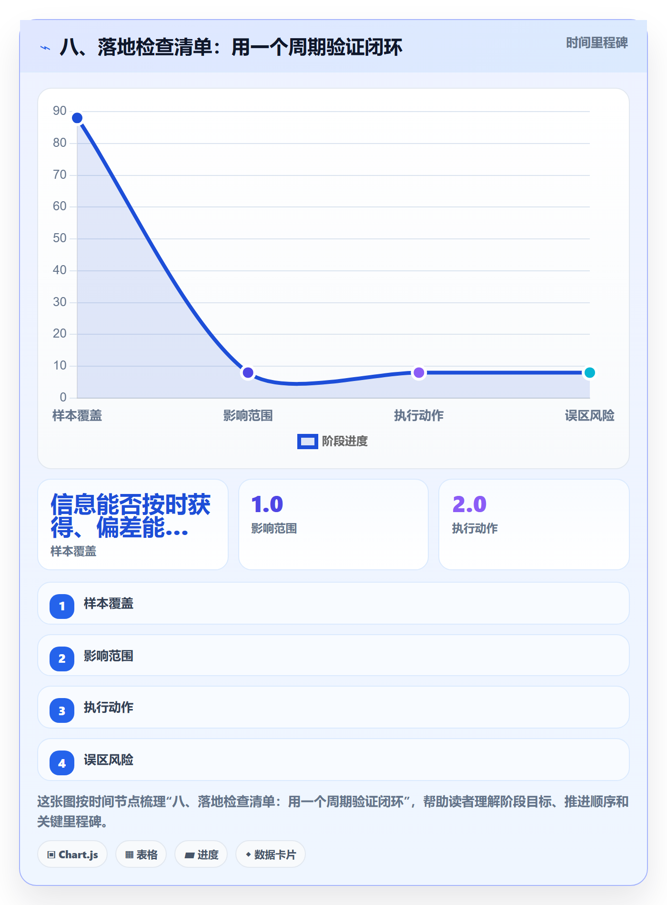Screen dimensions: 667x905
Task: Click the number 1 badge for 样本覆盖
Action: [x=62, y=606]
